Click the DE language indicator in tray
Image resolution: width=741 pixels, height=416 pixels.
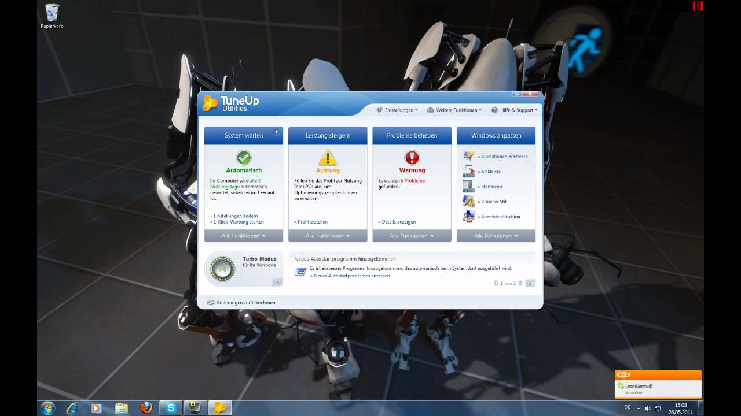(628, 407)
